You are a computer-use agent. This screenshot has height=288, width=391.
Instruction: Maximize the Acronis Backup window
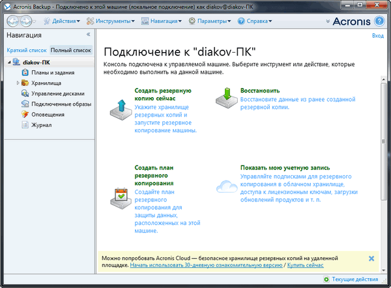(360, 5)
